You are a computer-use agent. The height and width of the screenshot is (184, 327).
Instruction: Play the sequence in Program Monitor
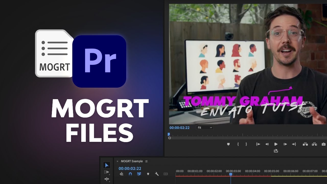tap(276, 144)
